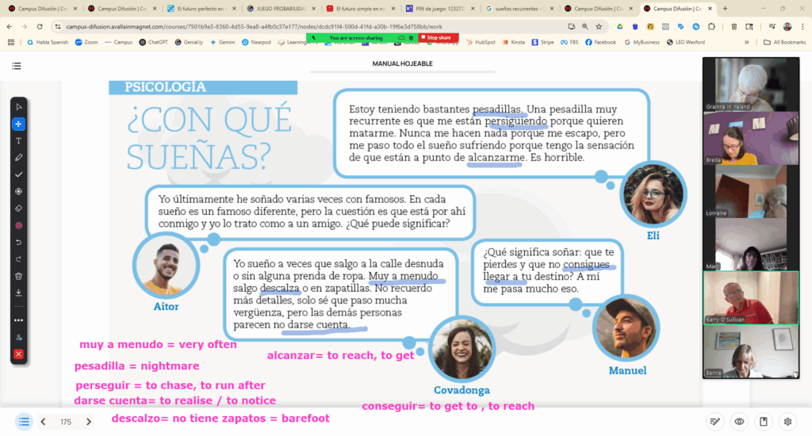812x436 pixels.
Task: Switch to first Campus Difusión tab
Action: click(42, 8)
